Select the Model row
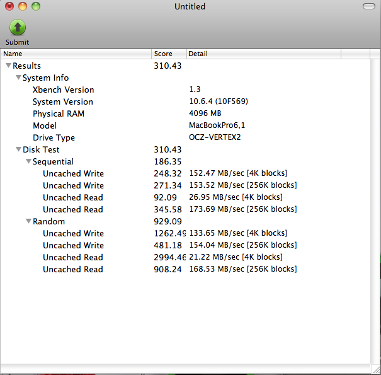The height and width of the screenshot is (375, 381). [185, 125]
